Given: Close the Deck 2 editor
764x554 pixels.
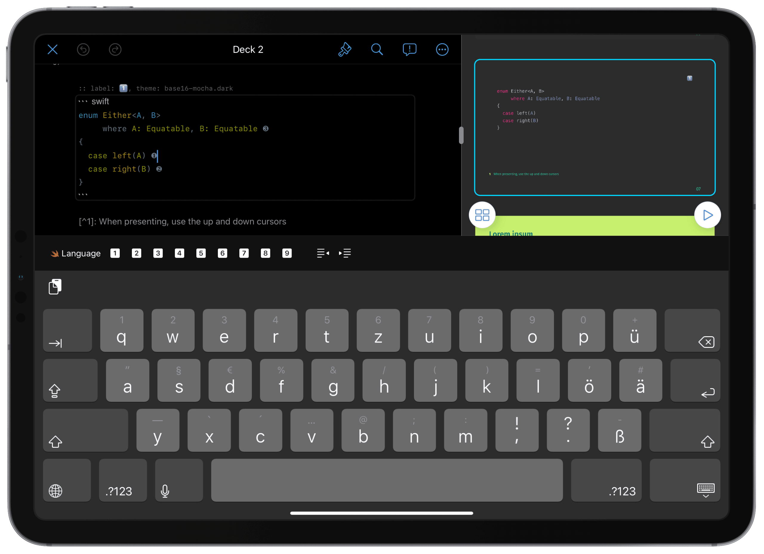Looking at the screenshot, I should (x=53, y=50).
